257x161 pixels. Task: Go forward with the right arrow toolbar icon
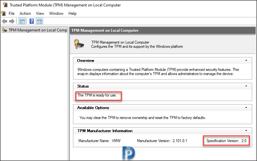coord(12,21)
